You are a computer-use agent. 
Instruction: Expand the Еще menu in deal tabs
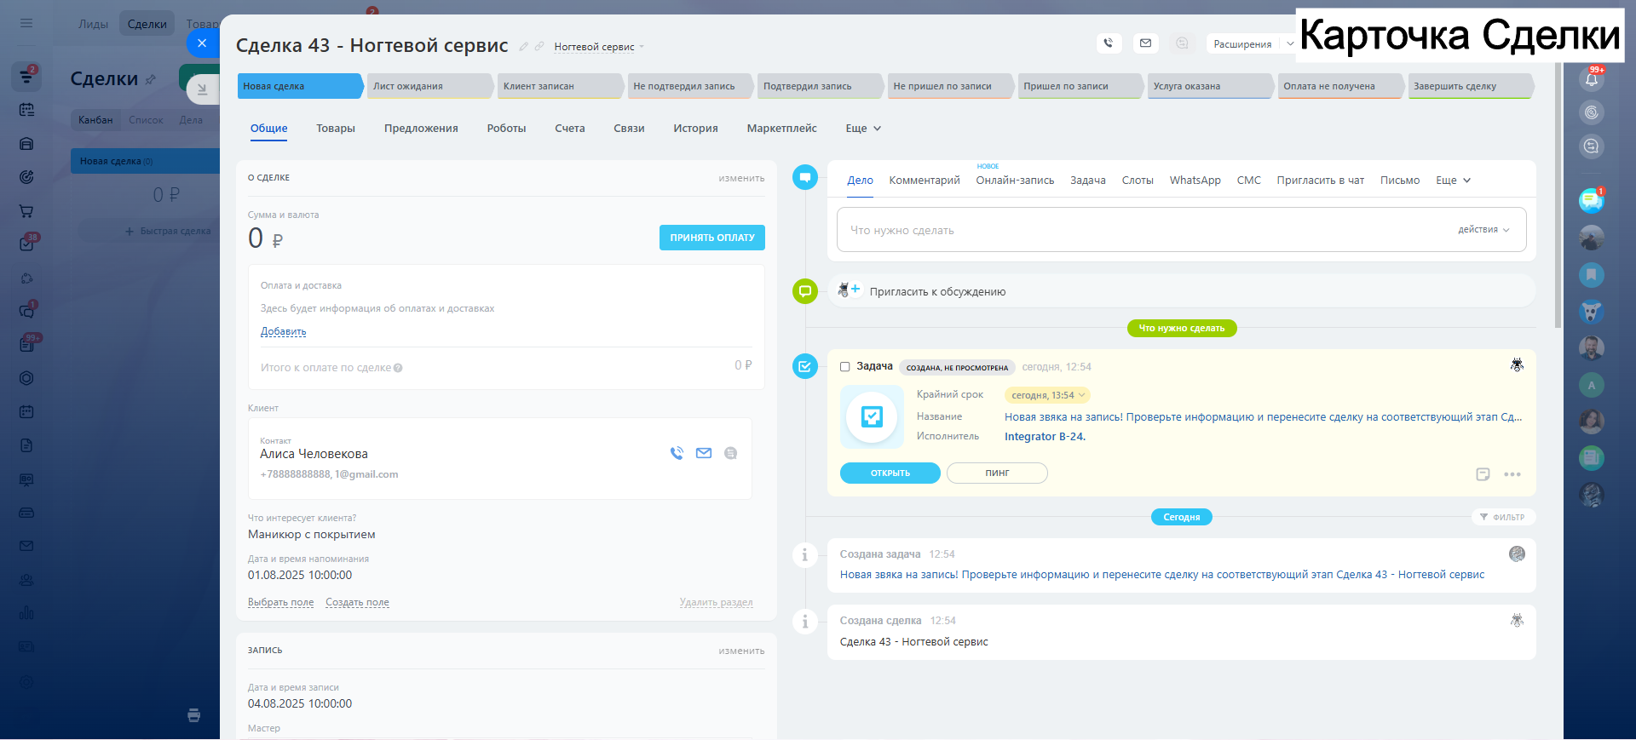point(863,129)
